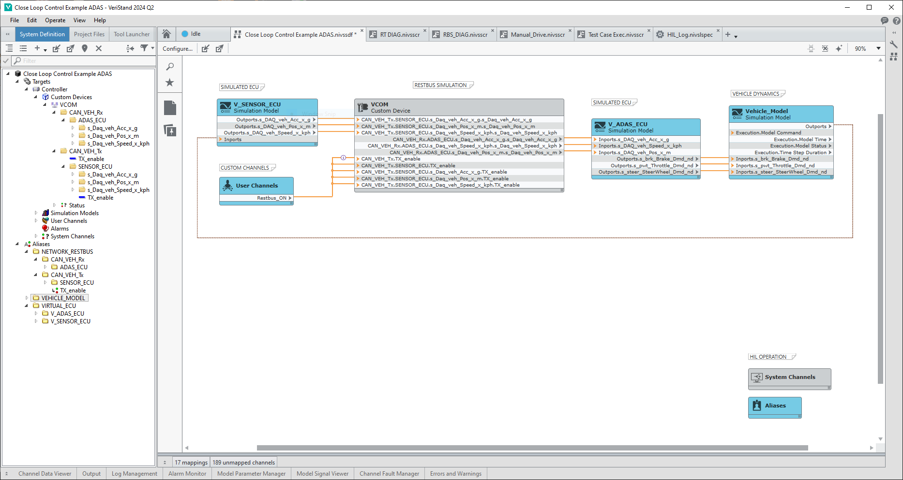Open the View menu

79,20
